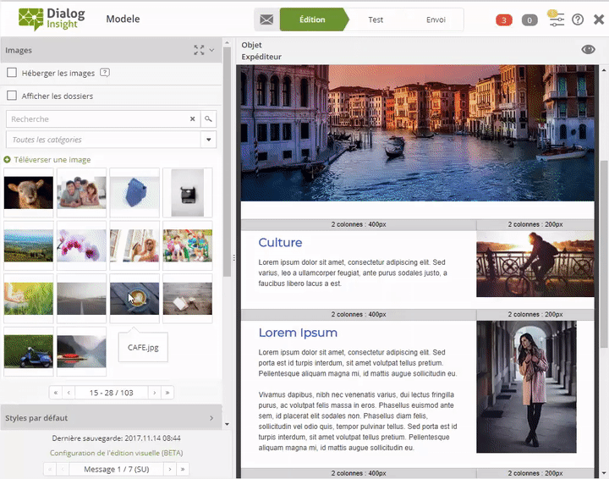Click the left panel scrollbar

click(x=228, y=162)
